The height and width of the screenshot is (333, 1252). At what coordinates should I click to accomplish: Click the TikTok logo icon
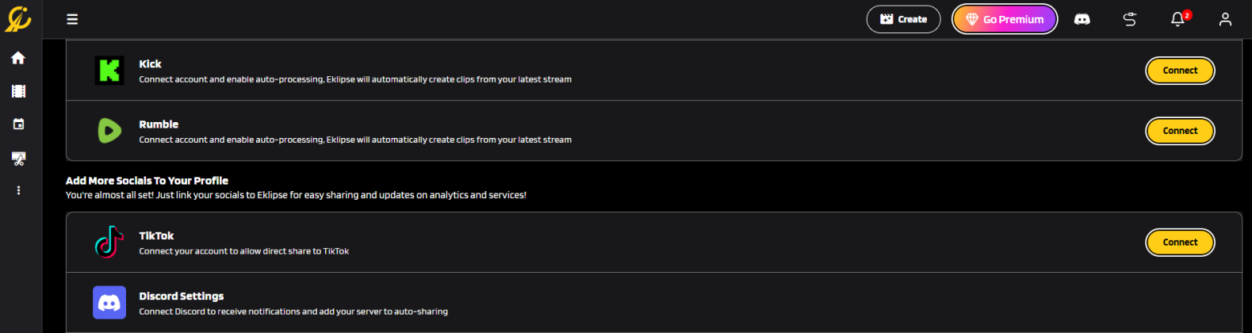pyautogui.click(x=109, y=243)
